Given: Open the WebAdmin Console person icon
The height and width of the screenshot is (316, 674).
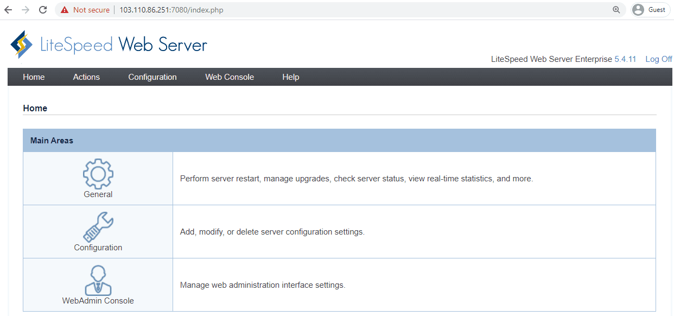Looking at the screenshot, I should click(98, 279).
